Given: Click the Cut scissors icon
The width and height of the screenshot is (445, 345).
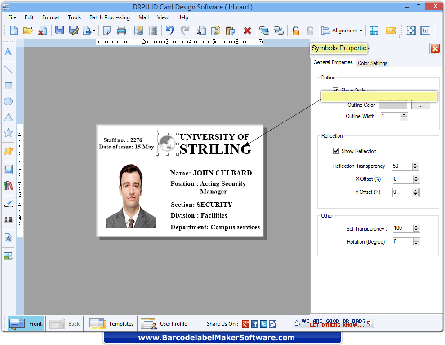Looking at the screenshot, I should [201, 31].
